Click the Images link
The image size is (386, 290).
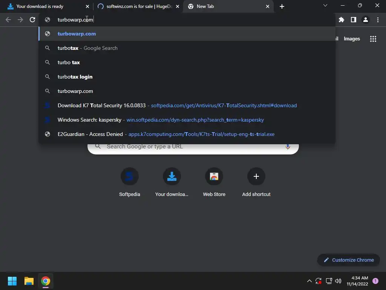[x=352, y=39]
